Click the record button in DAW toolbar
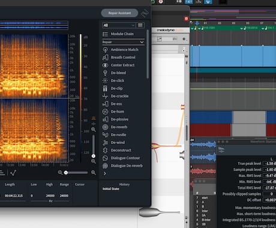This screenshot has width=276, height=228. pos(161,2)
